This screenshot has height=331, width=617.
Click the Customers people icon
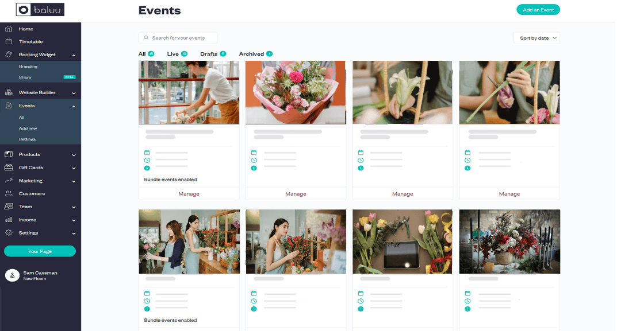point(9,193)
